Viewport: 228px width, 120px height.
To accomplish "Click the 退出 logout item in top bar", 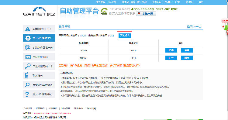I will tap(201, 2).
